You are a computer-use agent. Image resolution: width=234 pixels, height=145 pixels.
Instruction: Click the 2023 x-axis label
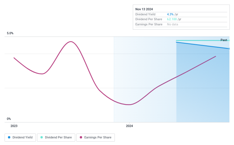click(x=14, y=126)
